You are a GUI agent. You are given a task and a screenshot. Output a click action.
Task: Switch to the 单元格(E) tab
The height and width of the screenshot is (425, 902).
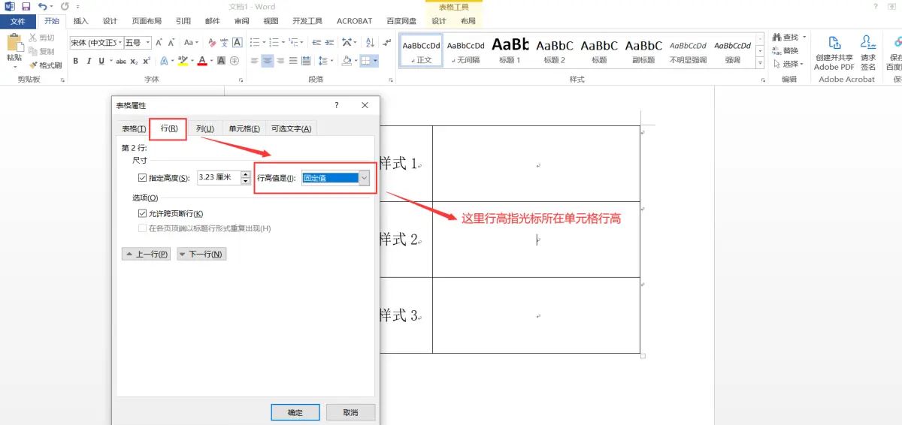tap(244, 128)
